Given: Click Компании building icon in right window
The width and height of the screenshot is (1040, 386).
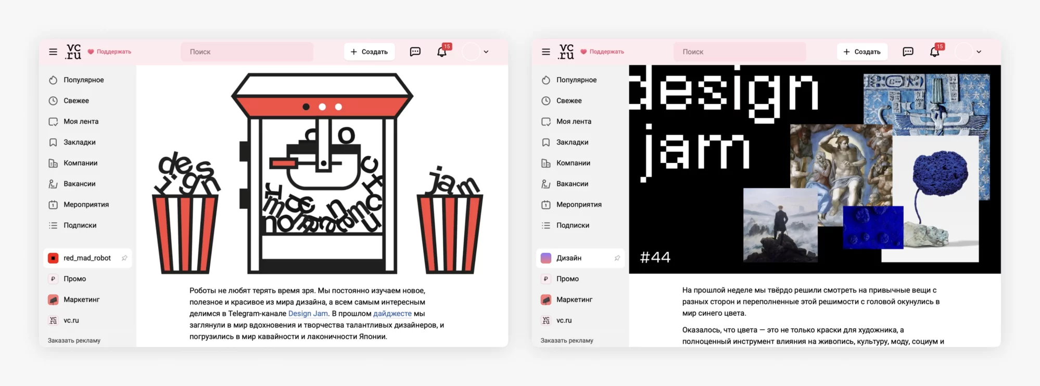Looking at the screenshot, I should 546,163.
